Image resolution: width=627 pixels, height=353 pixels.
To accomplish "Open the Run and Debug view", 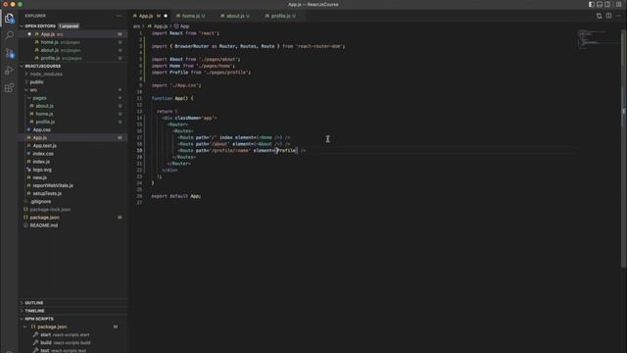I will [9, 71].
